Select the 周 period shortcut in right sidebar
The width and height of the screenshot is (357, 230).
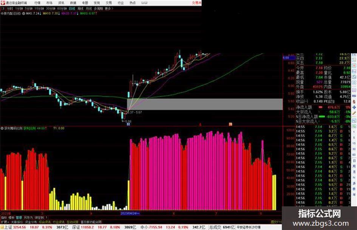[x=354, y=166]
